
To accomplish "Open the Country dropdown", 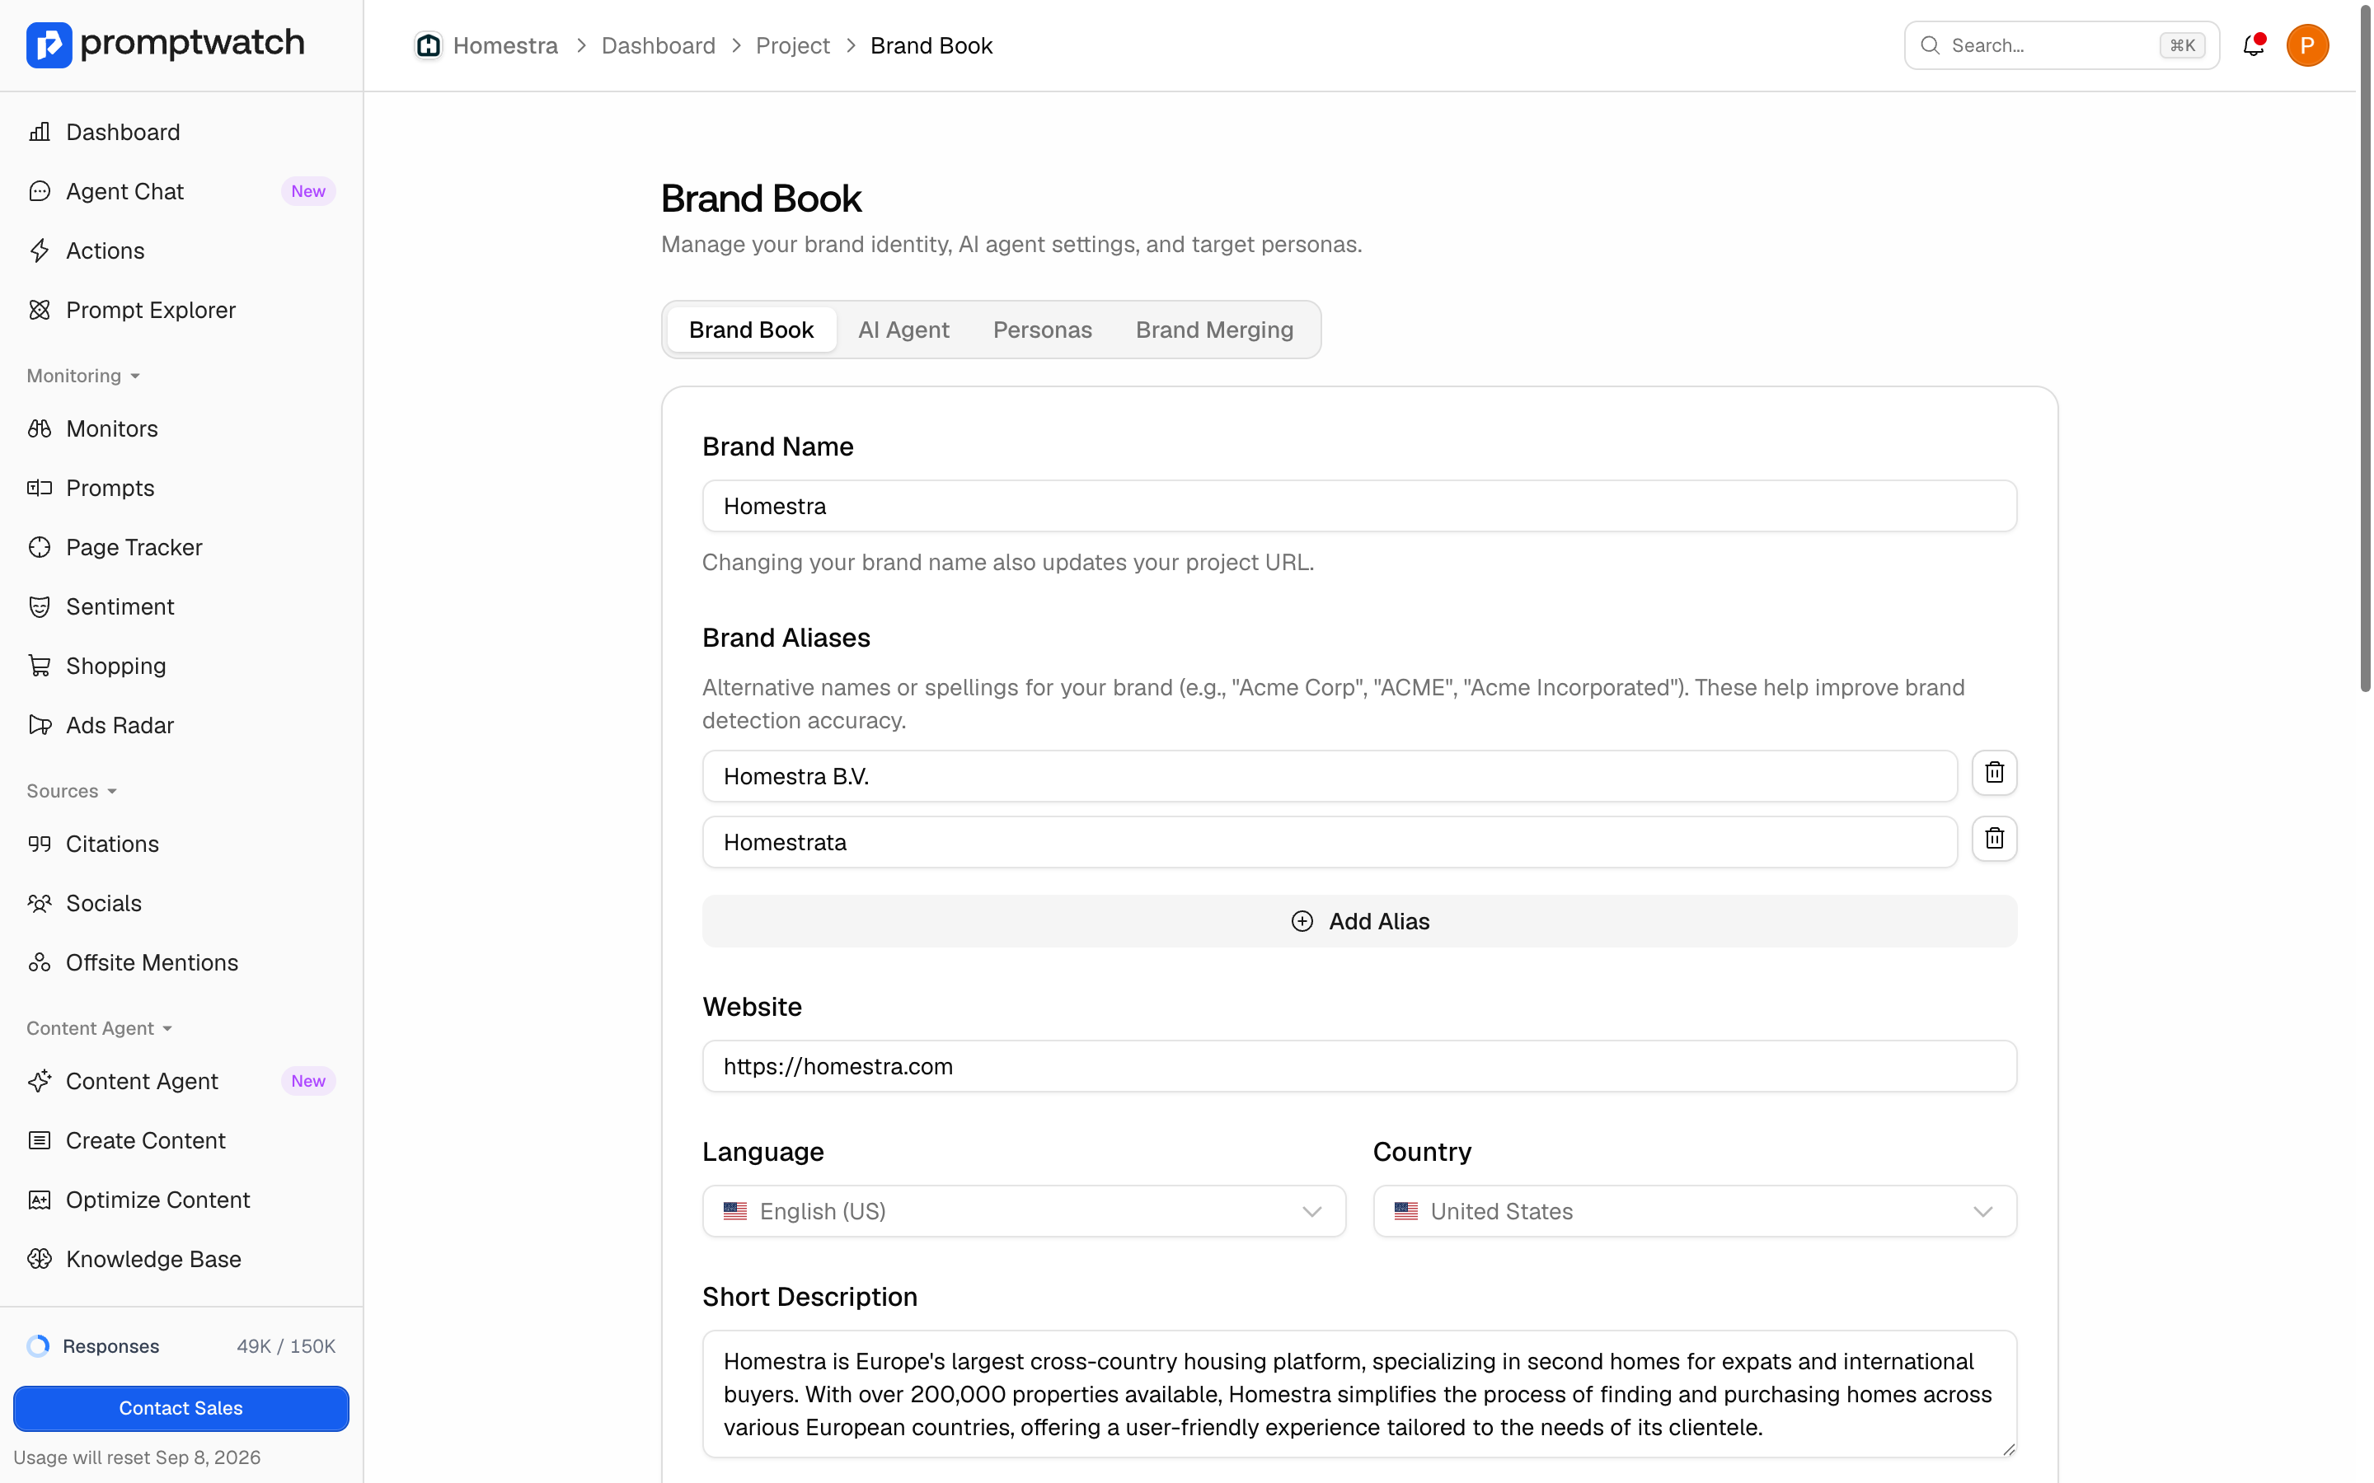I will [x=1694, y=1211].
